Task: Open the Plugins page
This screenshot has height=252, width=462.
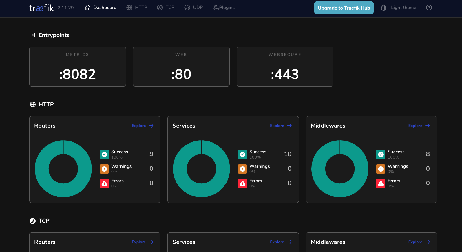Action: pyautogui.click(x=224, y=8)
